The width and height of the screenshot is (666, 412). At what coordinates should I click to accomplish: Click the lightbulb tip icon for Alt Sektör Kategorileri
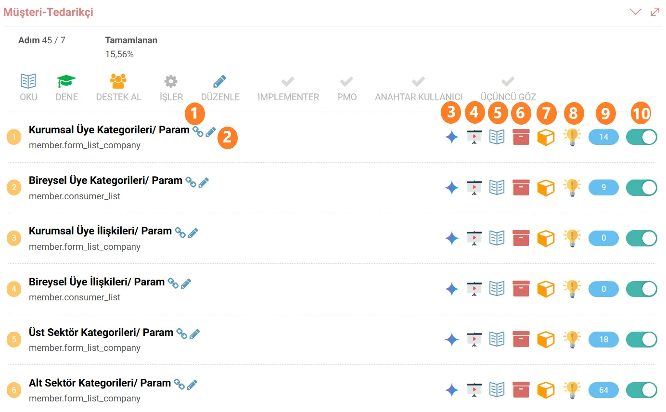572,390
